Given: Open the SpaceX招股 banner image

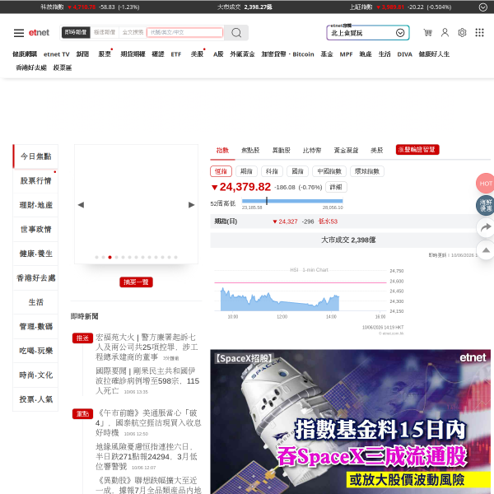Looking at the screenshot, I should [x=351, y=422].
